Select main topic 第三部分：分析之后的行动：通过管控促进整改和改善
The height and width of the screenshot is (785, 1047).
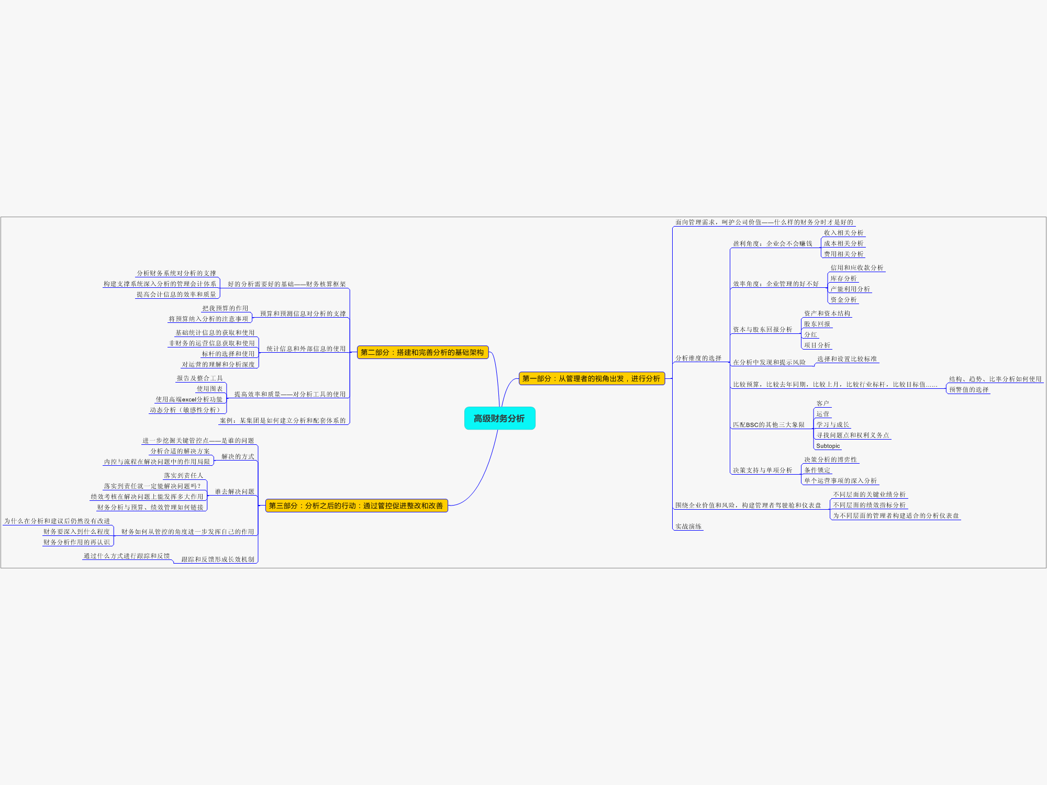coord(356,506)
